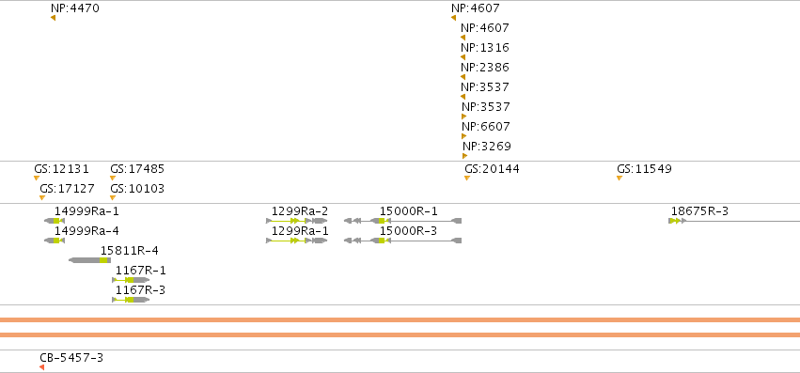Click the GS:17485 marker triangle
800x373 pixels.
113,179
